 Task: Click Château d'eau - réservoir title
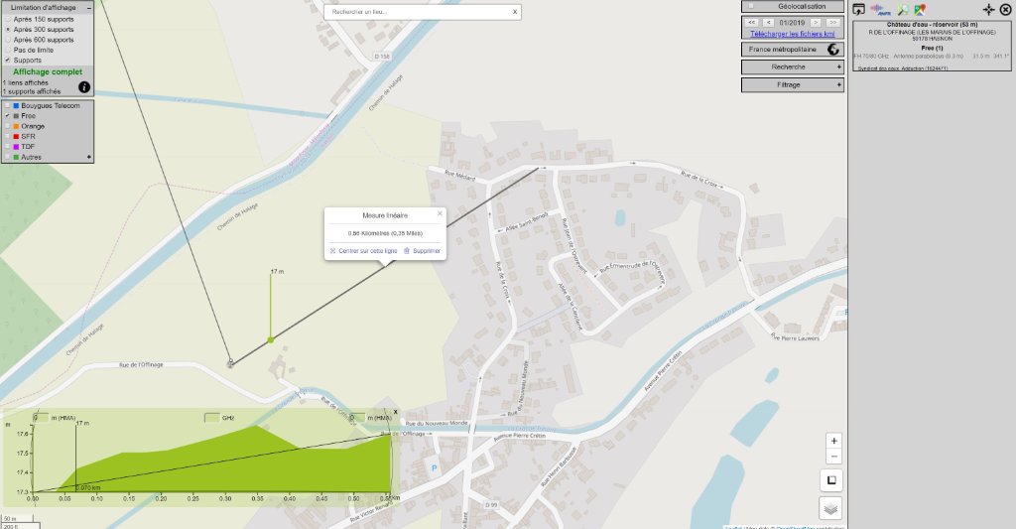(x=932, y=25)
